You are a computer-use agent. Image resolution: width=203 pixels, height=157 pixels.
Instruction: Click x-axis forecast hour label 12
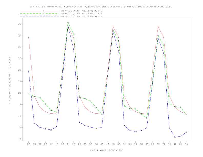(51, 144)
